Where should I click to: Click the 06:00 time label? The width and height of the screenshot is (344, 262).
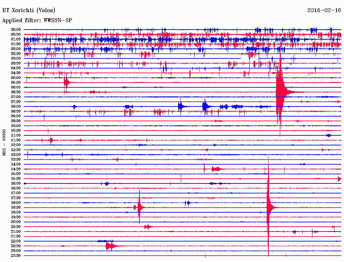pyautogui.click(x=16, y=87)
